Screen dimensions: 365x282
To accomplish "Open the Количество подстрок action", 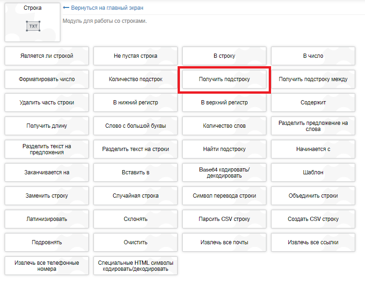I will point(136,79).
